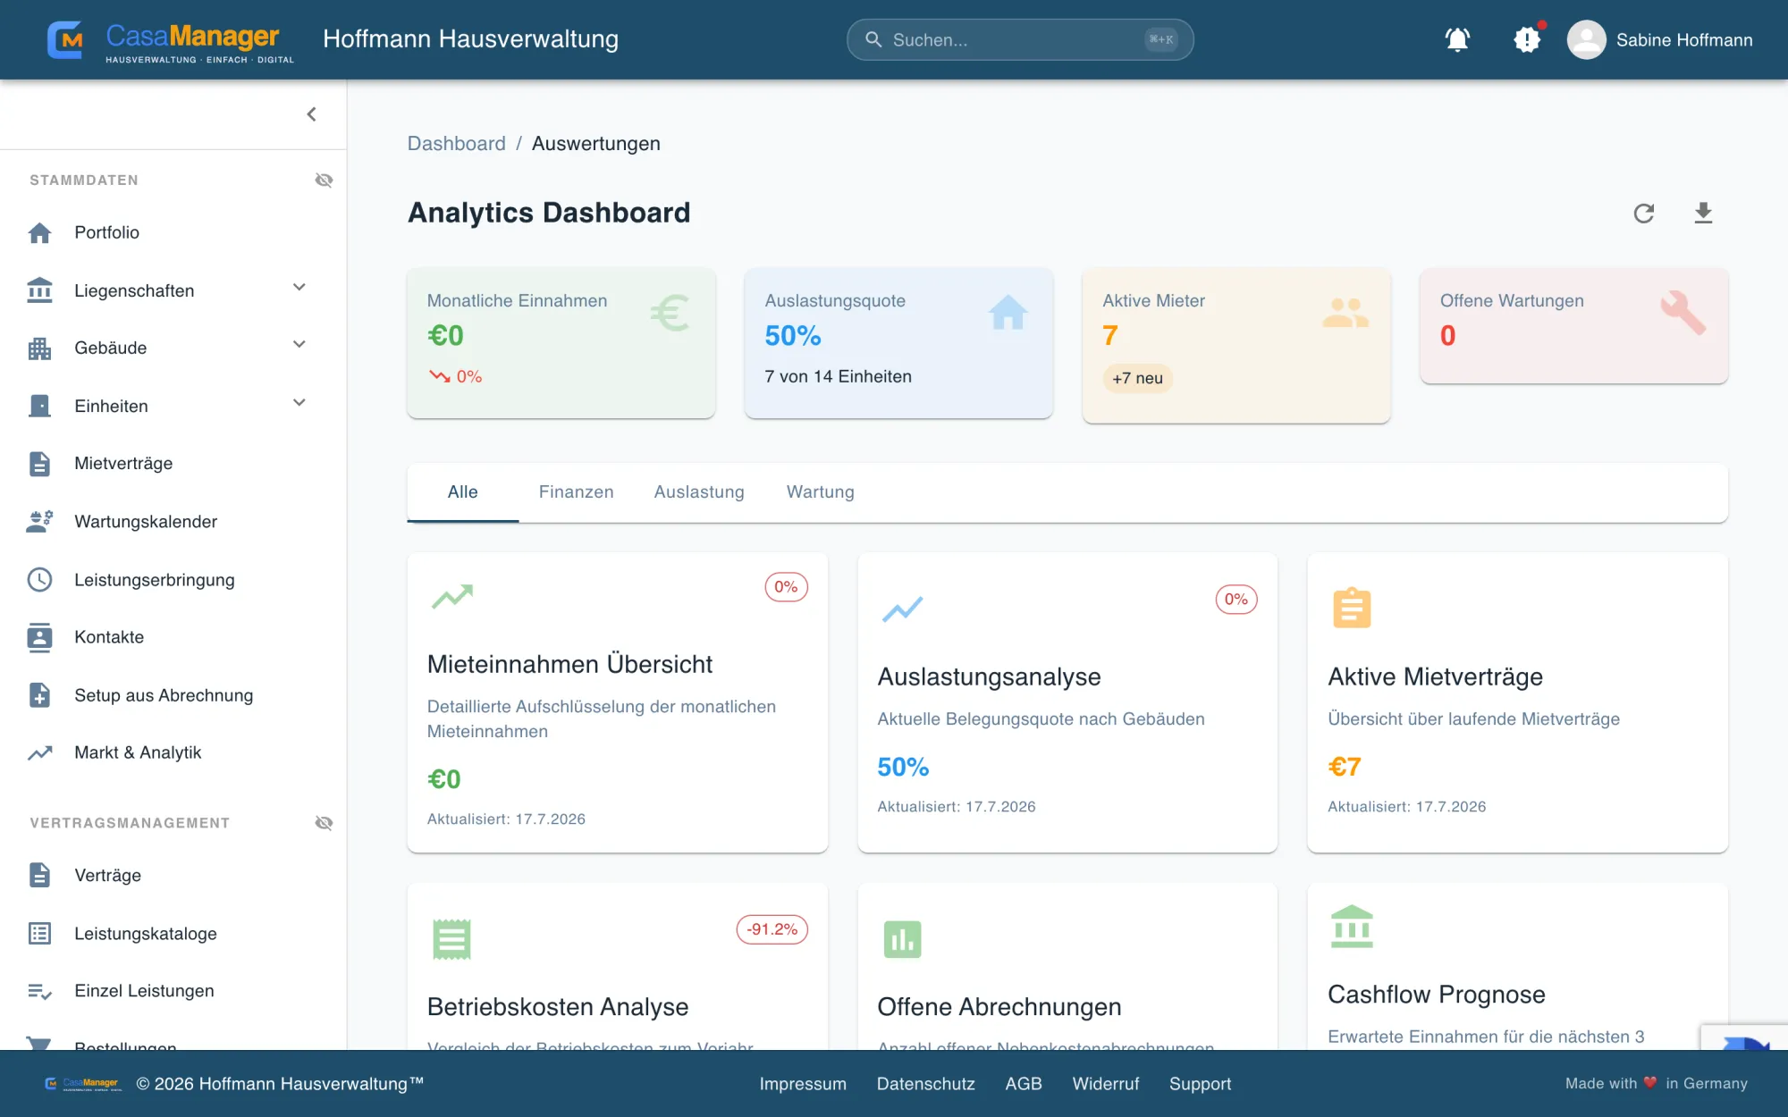1788x1117 pixels.
Task: Click the house icon on Auslastungsquote card
Action: pyautogui.click(x=1008, y=313)
